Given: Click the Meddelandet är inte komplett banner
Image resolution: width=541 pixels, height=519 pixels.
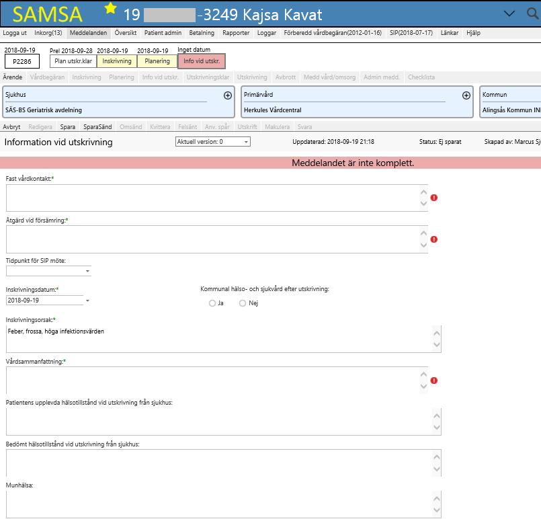Looking at the screenshot, I should 270,163.
